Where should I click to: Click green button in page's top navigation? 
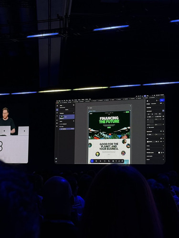[x=127, y=112]
